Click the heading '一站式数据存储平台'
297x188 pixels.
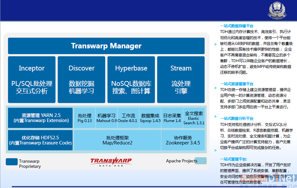point(237,26)
